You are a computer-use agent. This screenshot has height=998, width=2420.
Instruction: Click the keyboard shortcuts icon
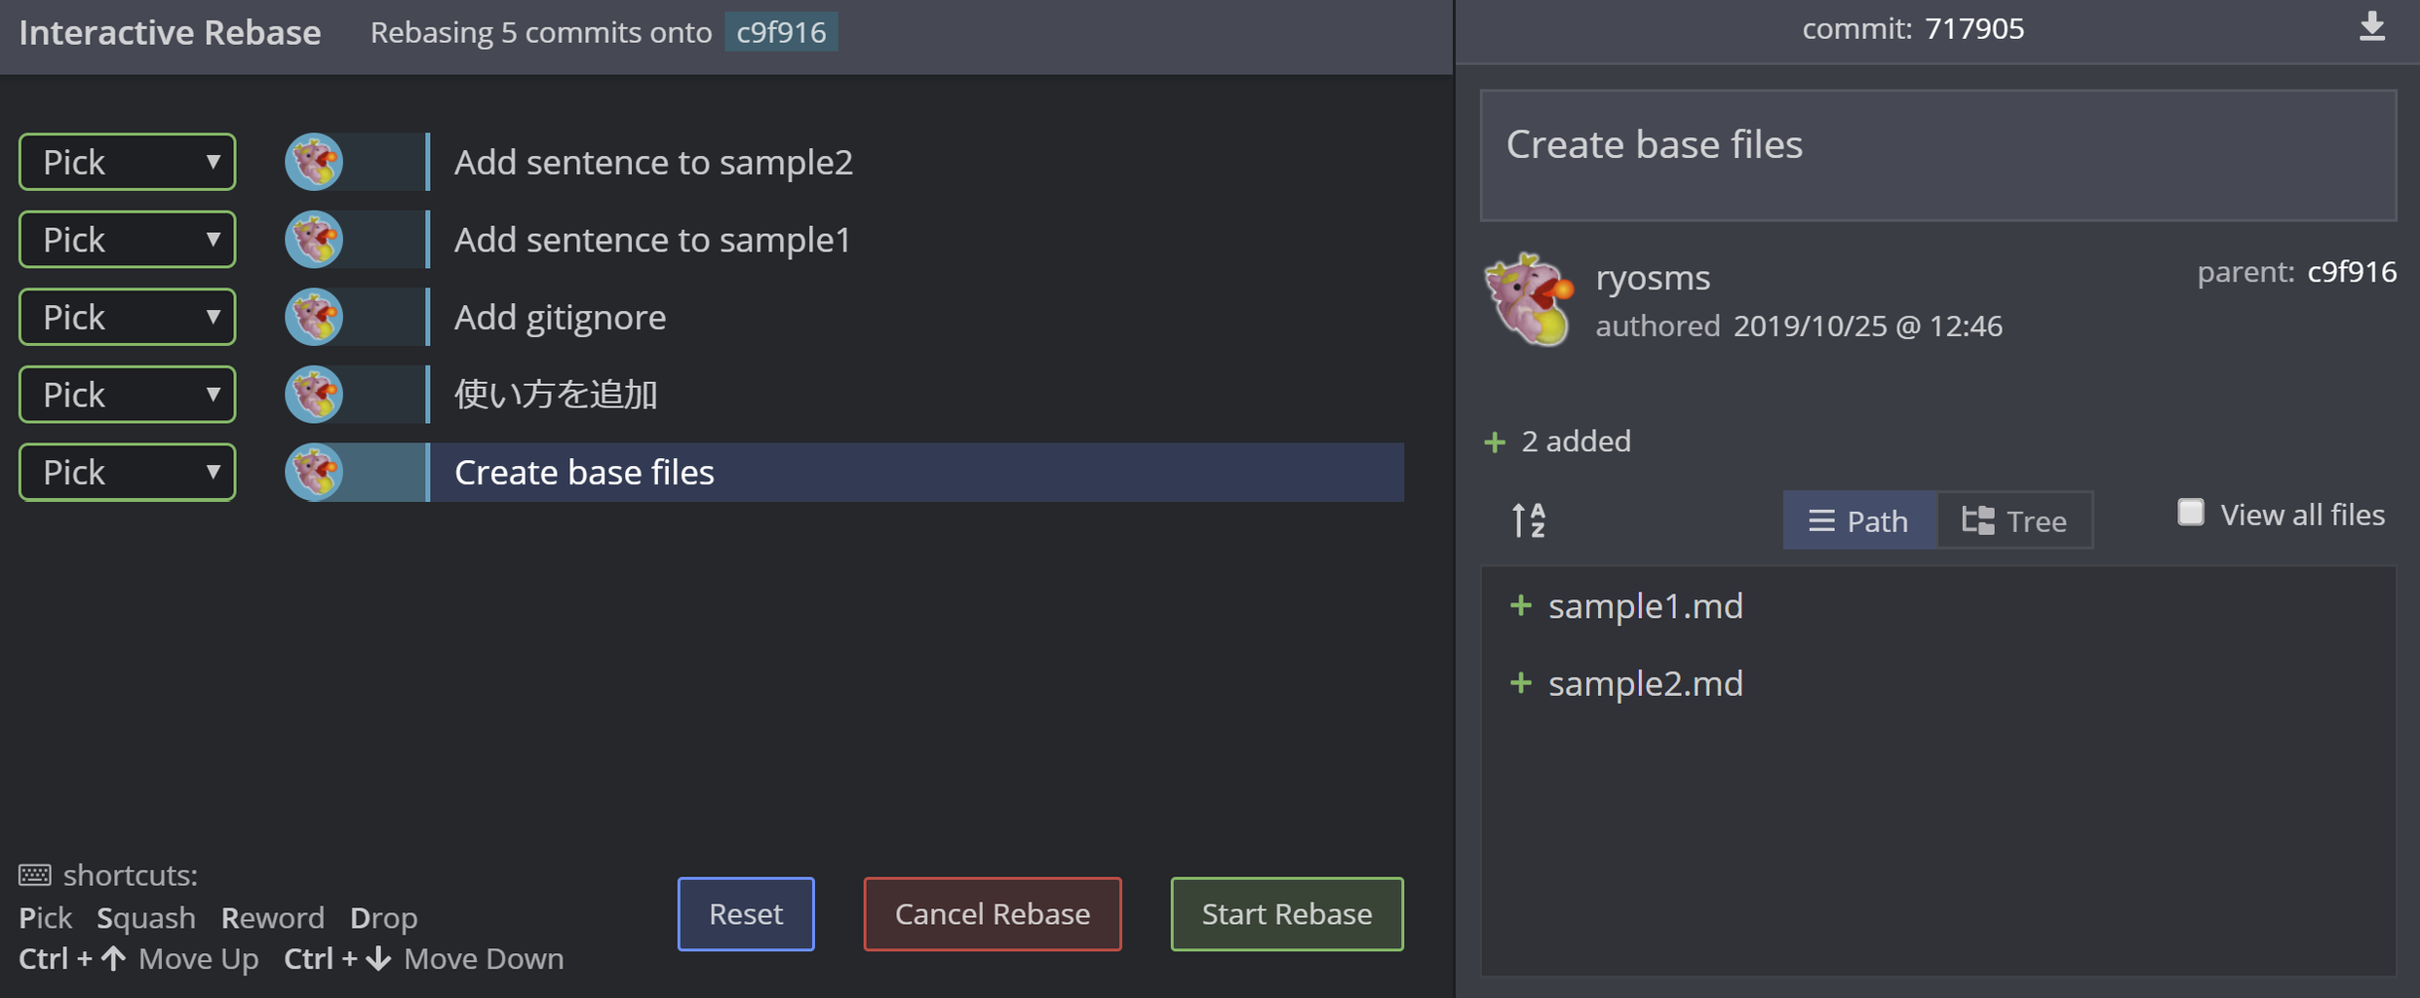tap(35, 875)
